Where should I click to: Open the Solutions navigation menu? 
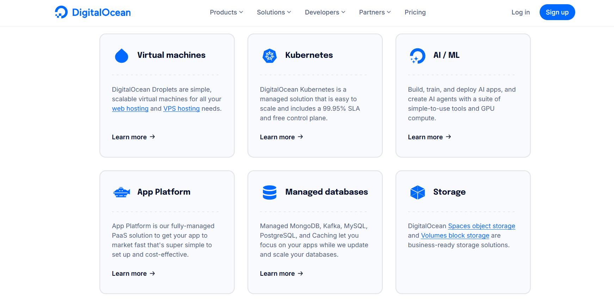[274, 12]
